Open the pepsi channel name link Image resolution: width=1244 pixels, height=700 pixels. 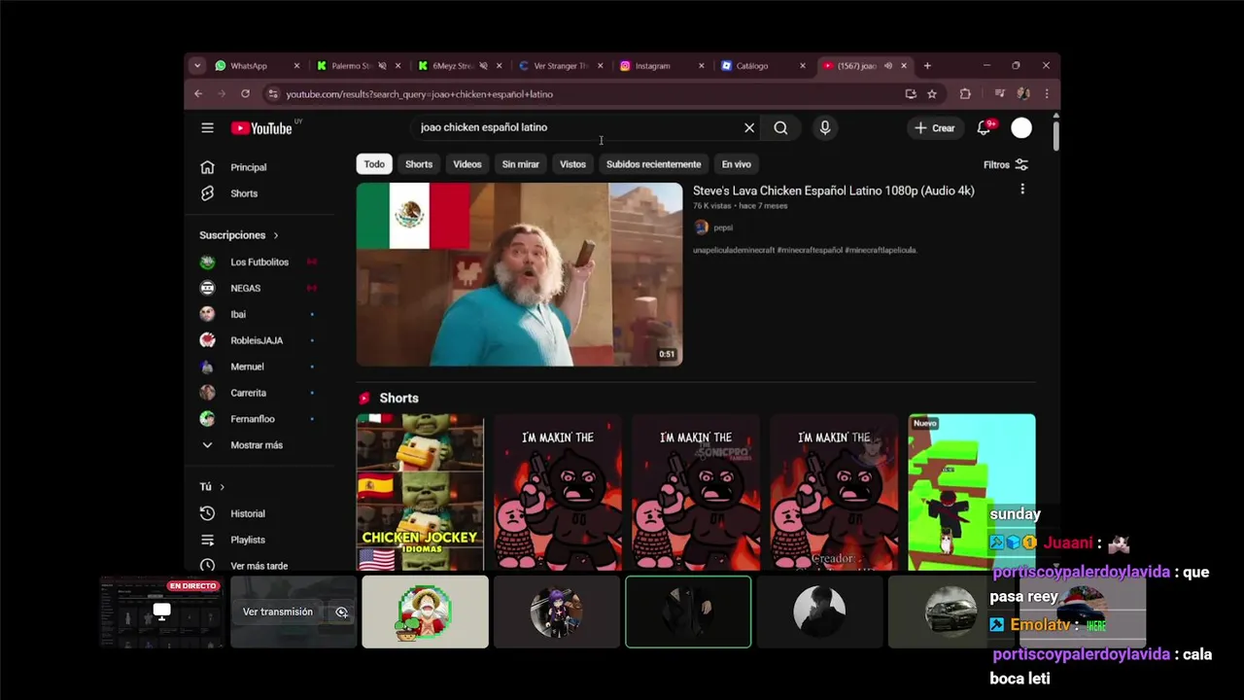tap(723, 227)
